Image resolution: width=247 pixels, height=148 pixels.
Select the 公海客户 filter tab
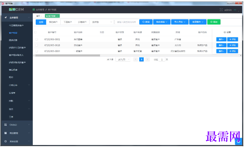(82, 22)
